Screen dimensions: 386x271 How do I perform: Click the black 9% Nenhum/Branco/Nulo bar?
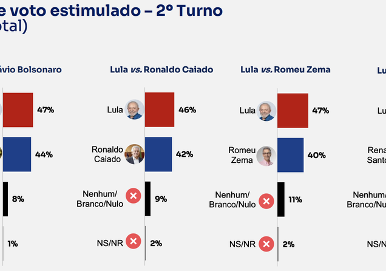click(147, 199)
